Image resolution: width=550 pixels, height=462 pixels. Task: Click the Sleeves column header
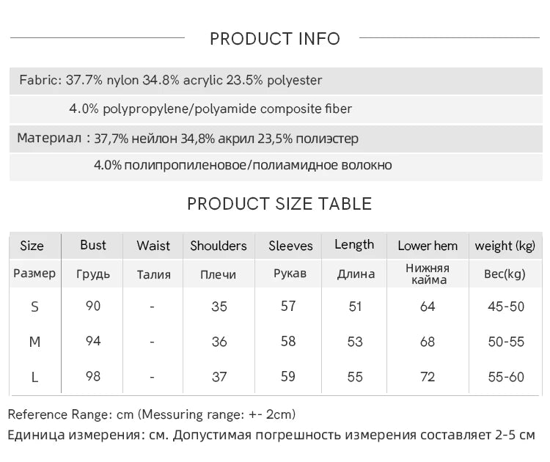tap(290, 246)
